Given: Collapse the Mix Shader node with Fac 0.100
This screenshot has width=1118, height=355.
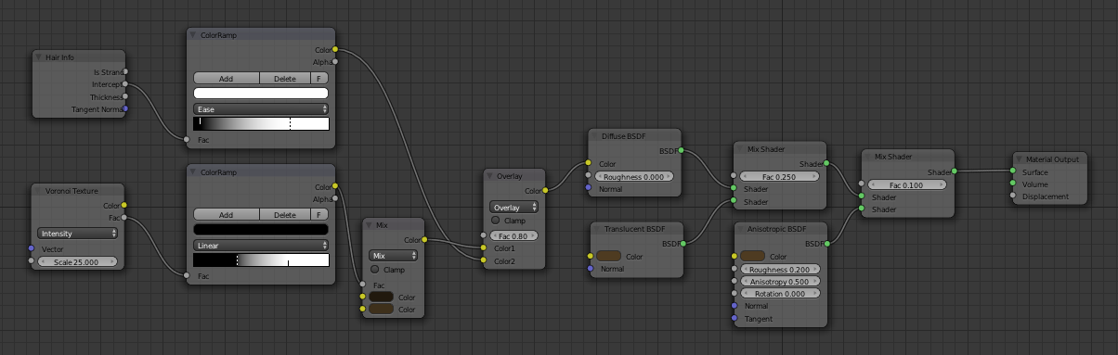Looking at the screenshot, I should pyautogui.click(x=868, y=157).
